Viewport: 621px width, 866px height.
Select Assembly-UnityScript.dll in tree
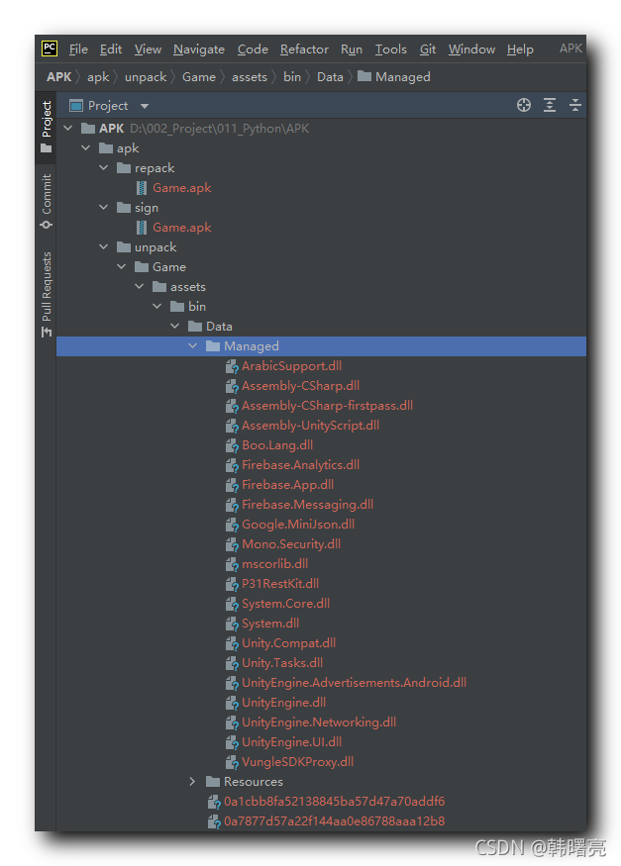click(x=311, y=426)
